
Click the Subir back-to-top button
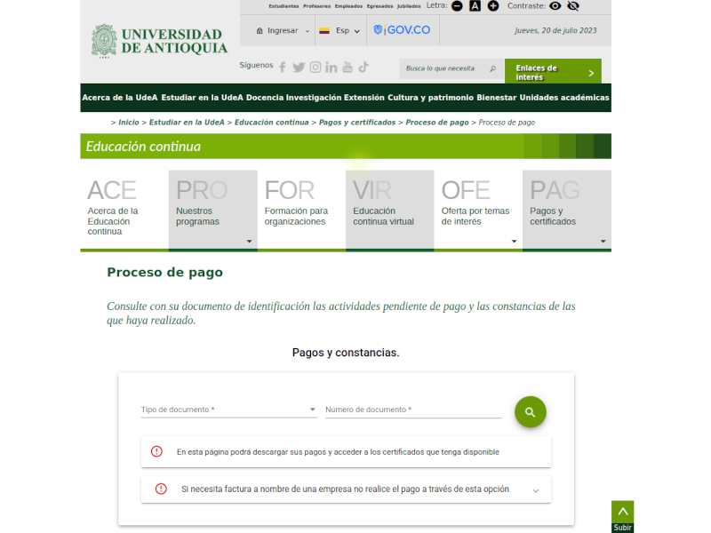[x=622, y=516]
